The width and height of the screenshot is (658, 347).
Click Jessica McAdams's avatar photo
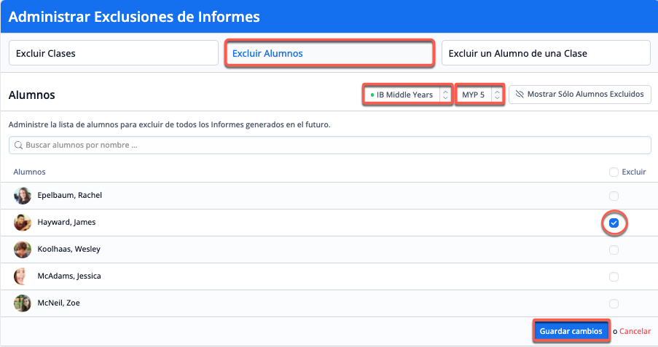point(23,276)
